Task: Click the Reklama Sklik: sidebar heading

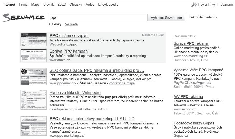Action: (185, 36)
